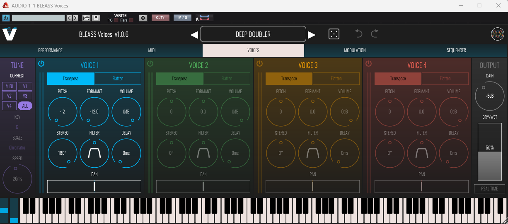
Task: Enable MIDI tune correction
Action: [9, 86]
